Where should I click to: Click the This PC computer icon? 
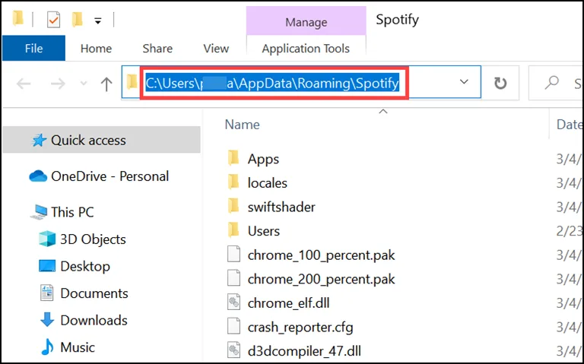point(39,212)
